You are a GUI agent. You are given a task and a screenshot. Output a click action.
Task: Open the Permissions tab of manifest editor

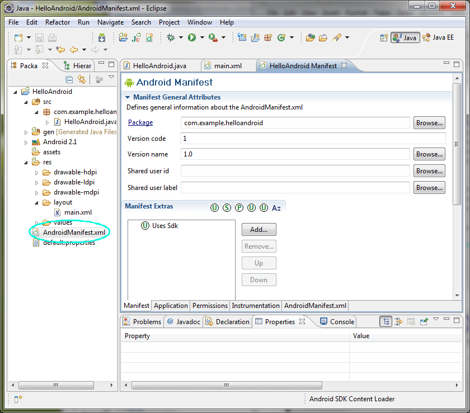210,306
